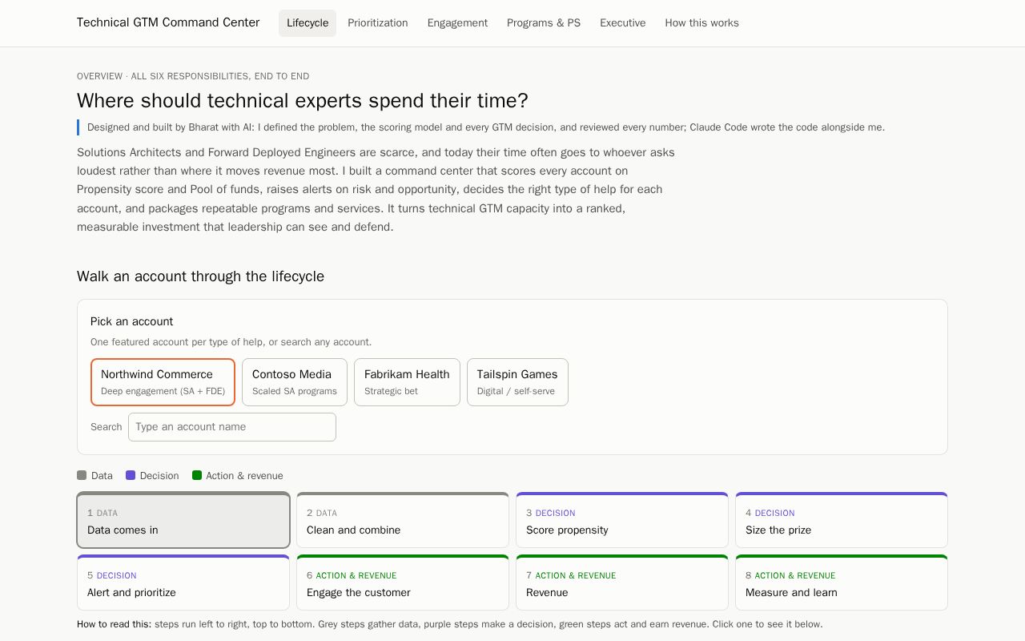Select the Tailspin Games account
Screen dimensions: 1025x641
[517, 382]
